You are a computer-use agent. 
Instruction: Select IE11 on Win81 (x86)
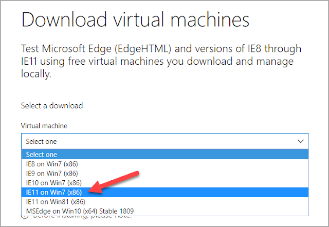click(164, 202)
